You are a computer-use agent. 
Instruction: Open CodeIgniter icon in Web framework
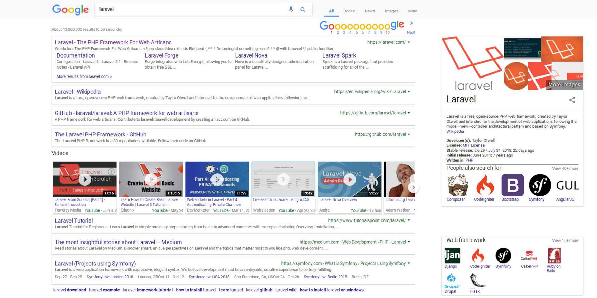coord(478,256)
